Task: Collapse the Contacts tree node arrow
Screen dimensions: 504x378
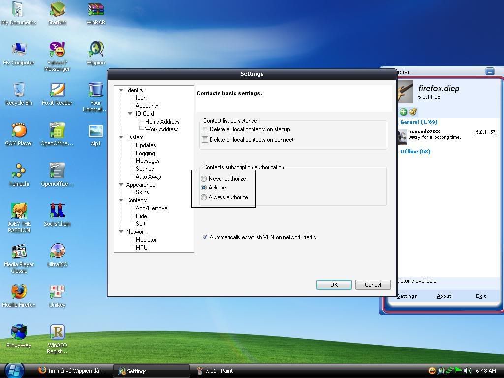Action: tap(121, 200)
